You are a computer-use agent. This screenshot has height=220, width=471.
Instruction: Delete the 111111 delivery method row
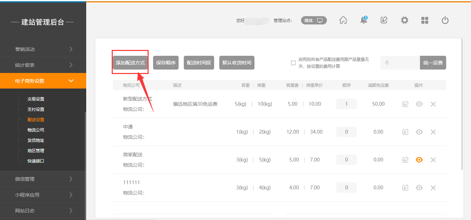click(x=433, y=188)
